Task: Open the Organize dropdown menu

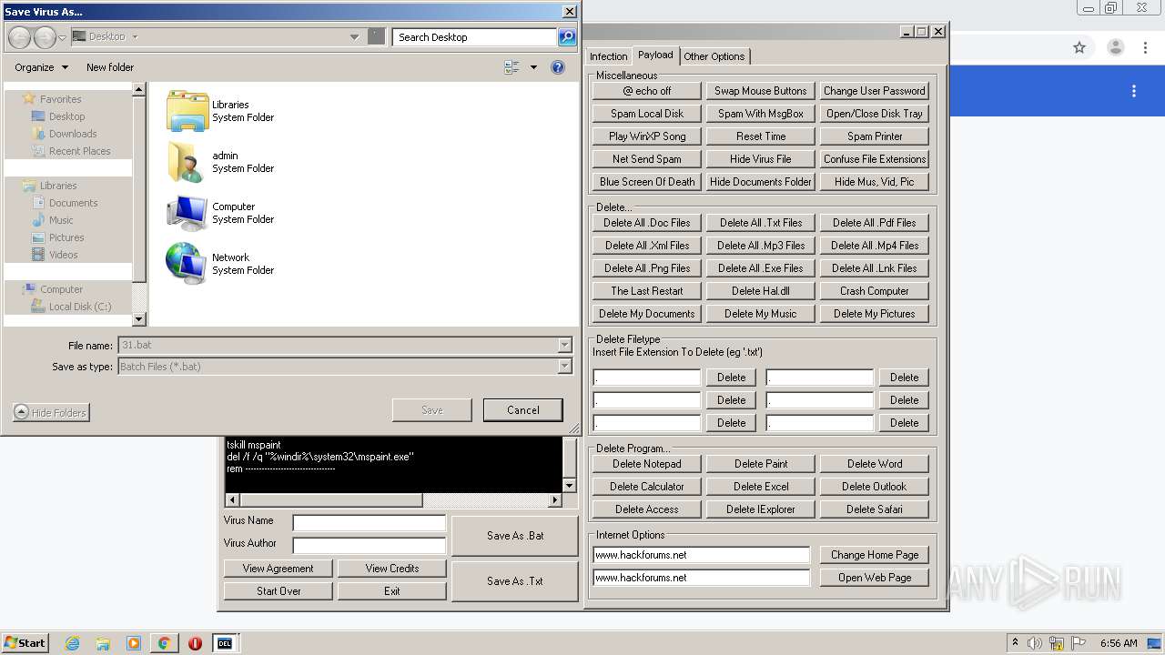Action: (x=41, y=67)
